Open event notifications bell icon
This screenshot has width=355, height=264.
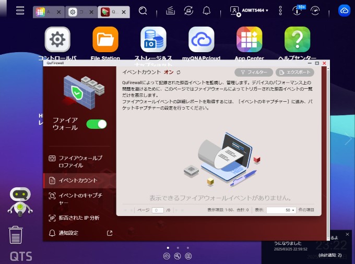[x=207, y=10]
